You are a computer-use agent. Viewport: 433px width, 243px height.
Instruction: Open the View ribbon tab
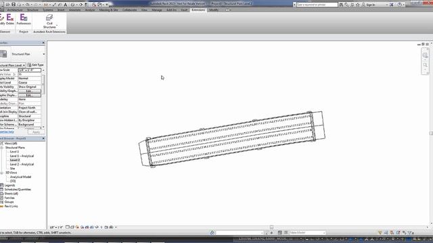pyautogui.click(x=144, y=10)
